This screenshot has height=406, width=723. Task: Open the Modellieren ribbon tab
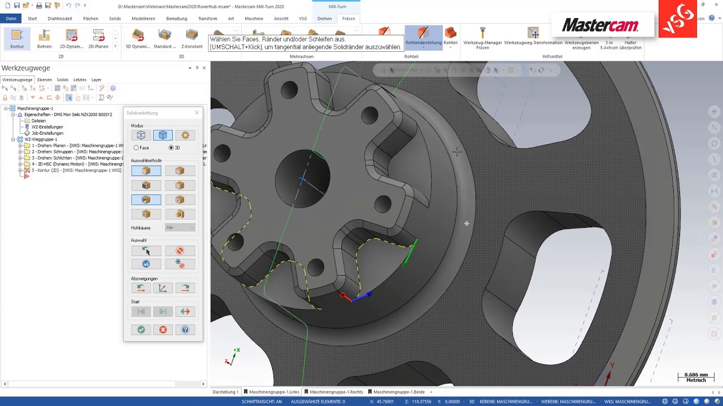[143, 19]
